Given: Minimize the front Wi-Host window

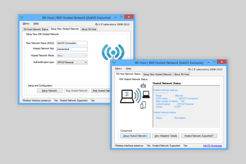Looking at the screenshot, I should pos(208,62).
